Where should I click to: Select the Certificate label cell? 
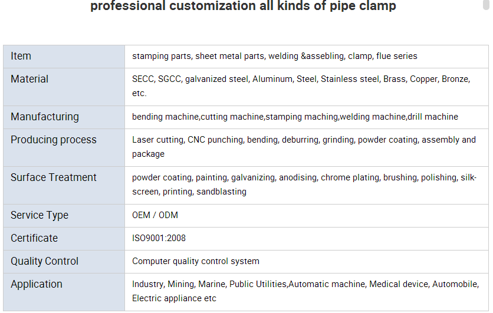coord(64,239)
